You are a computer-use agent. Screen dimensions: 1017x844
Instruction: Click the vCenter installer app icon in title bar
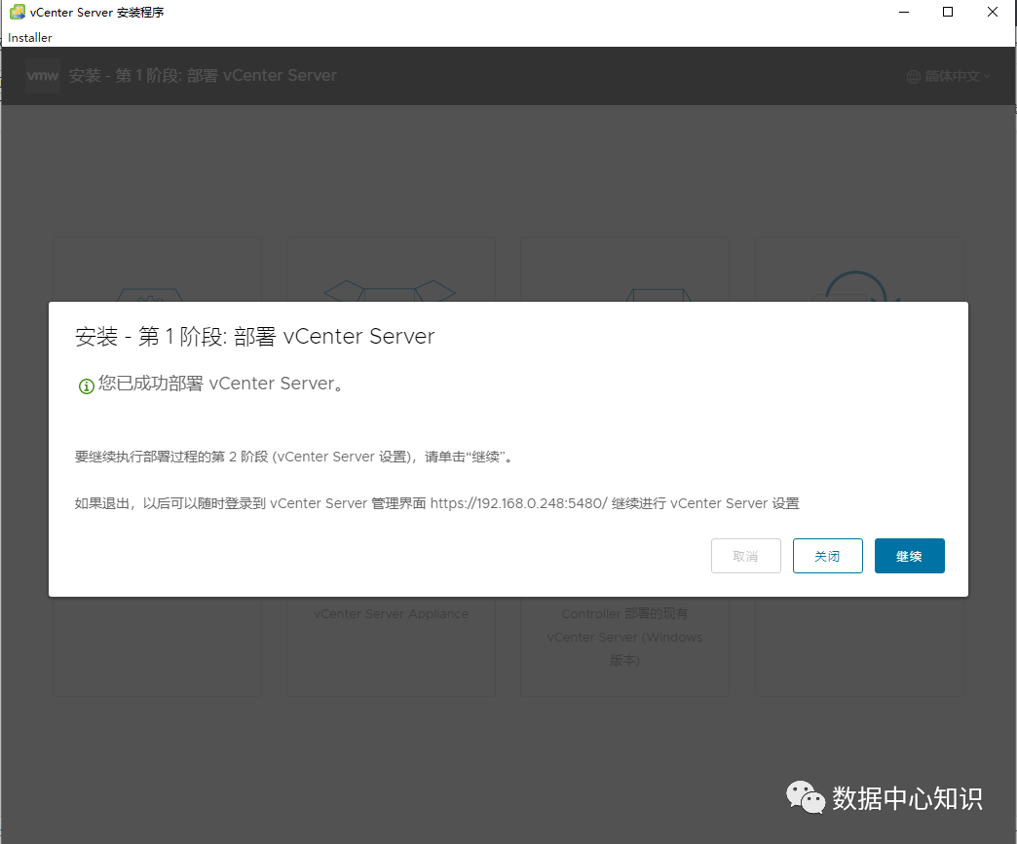(x=18, y=12)
